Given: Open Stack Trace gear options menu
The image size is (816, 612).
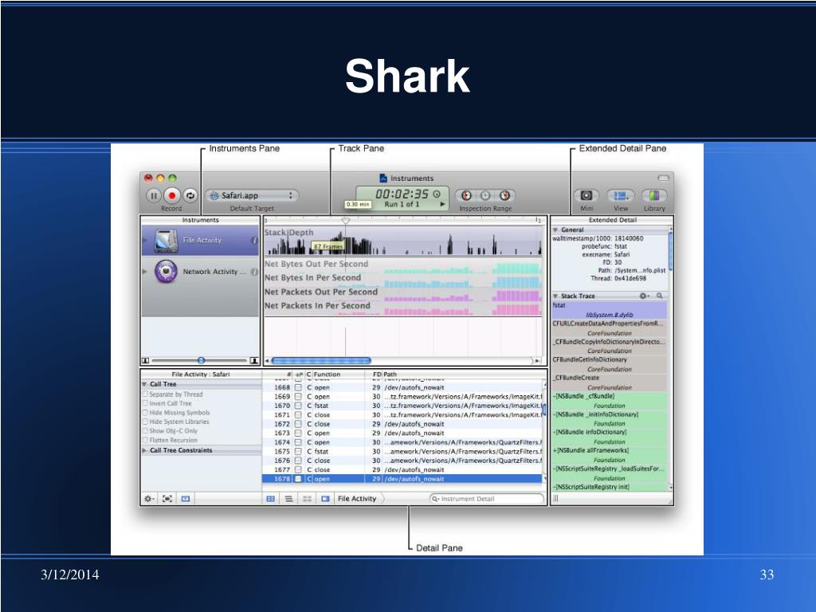Looking at the screenshot, I should (x=644, y=296).
